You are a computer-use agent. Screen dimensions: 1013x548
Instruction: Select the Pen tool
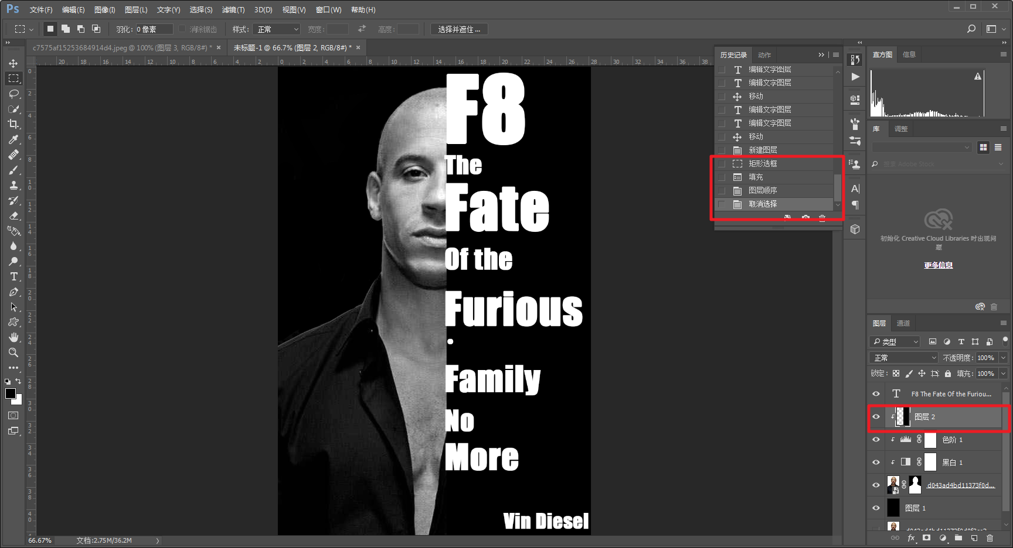pyautogui.click(x=13, y=292)
